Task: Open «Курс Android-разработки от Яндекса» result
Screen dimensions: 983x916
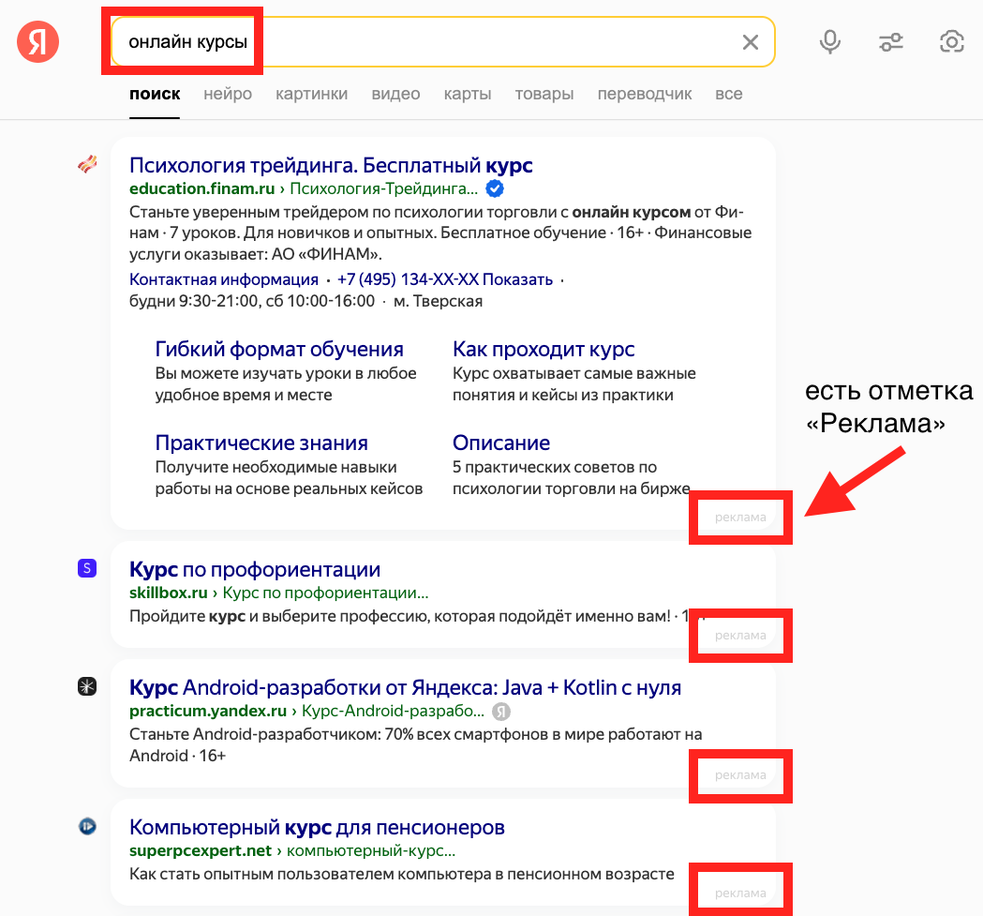Action: click(x=405, y=687)
